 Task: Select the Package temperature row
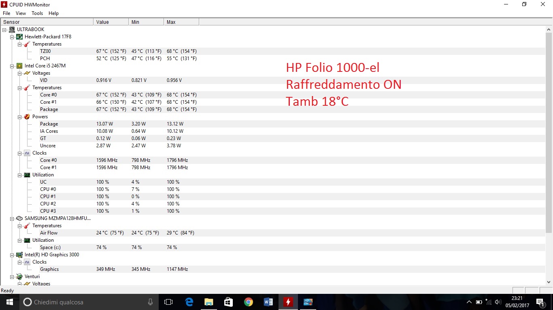coord(49,109)
